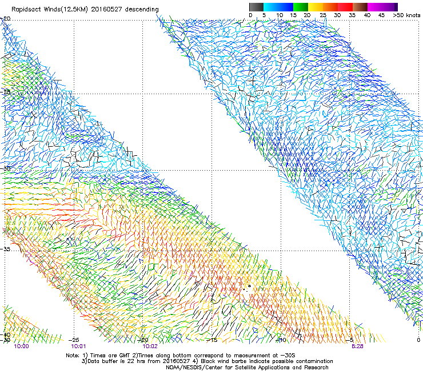
Task: Click the 10:02 swath time label
Action: pyautogui.click(x=150, y=346)
